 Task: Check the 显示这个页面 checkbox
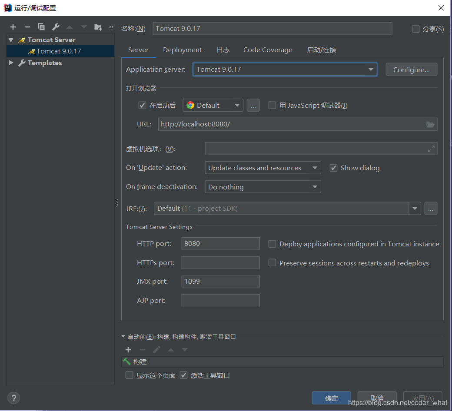coord(129,375)
